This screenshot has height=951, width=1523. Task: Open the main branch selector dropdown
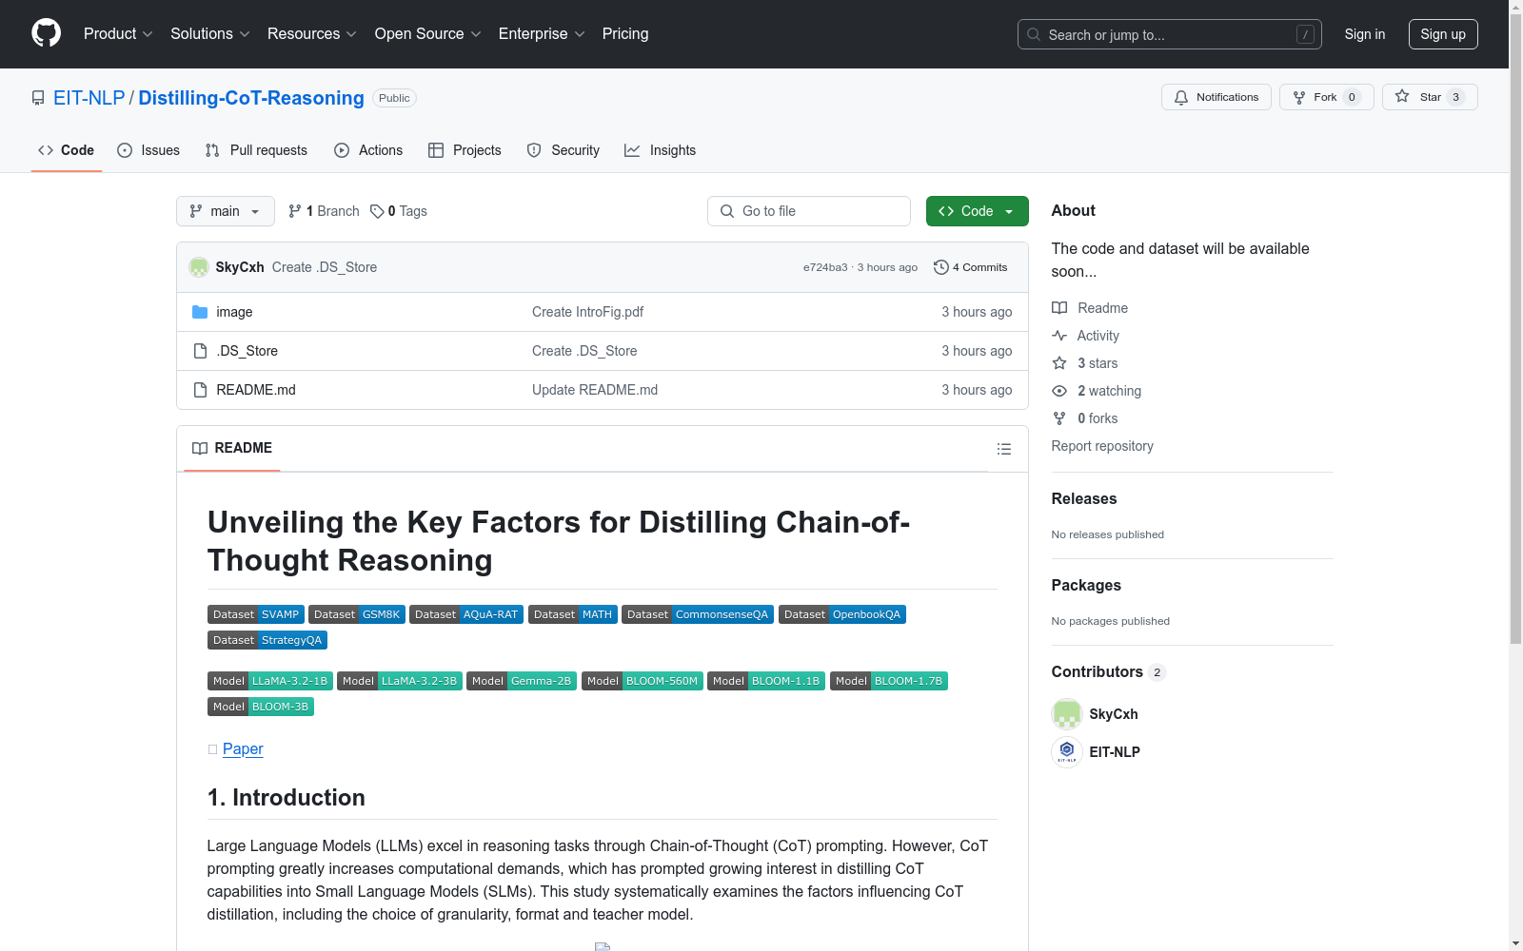(x=226, y=211)
